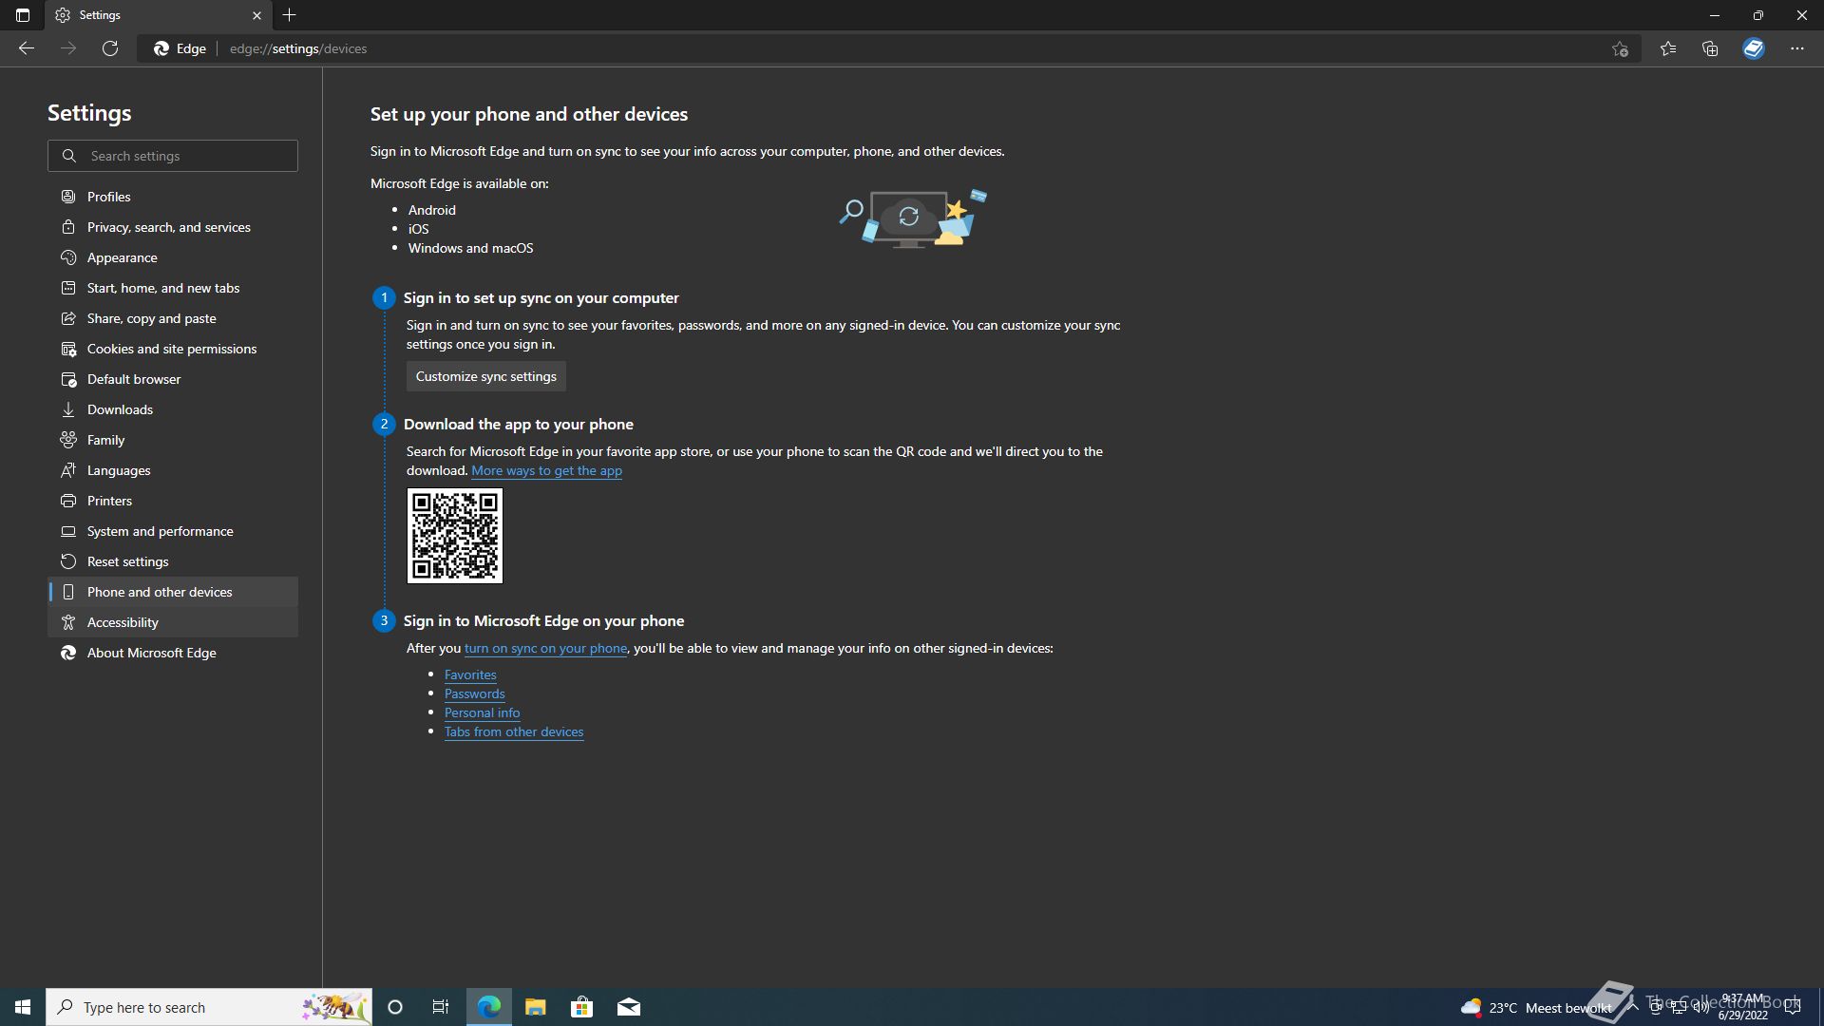The height and width of the screenshot is (1026, 1824).
Task: Click Edge site info badge in address bar
Action: (x=180, y=48)
